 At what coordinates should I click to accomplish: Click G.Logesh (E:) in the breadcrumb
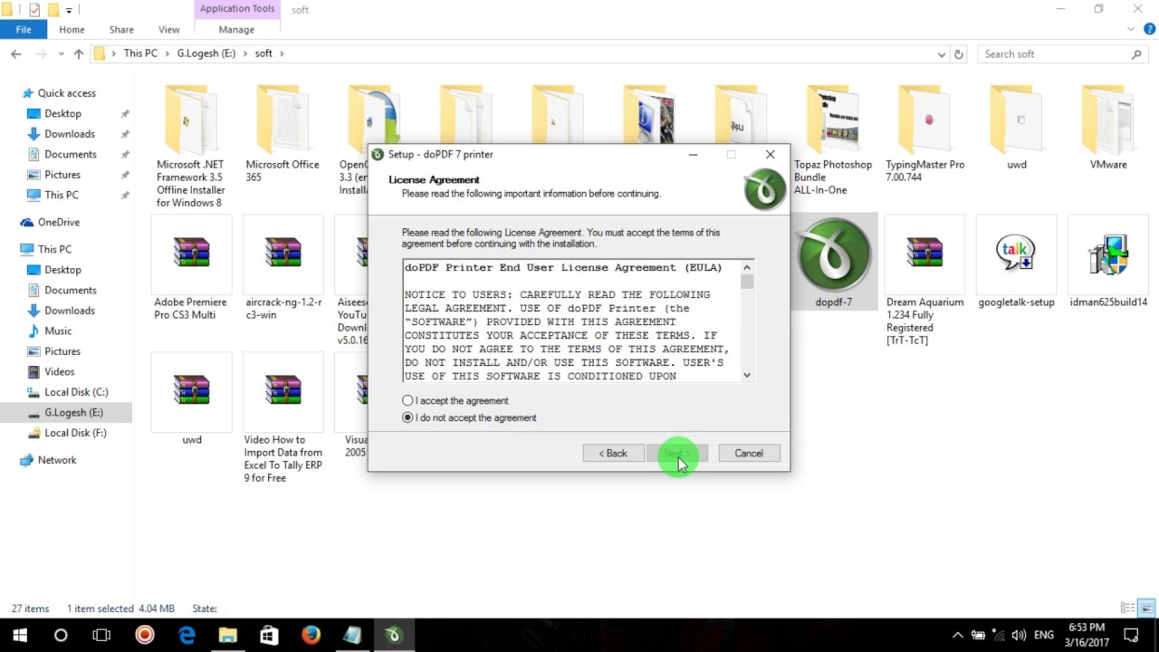click(x=206, y=53)
